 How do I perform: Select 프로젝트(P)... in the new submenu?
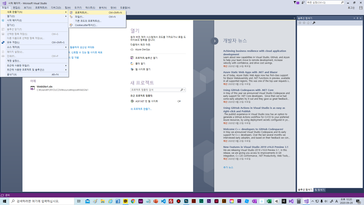pos(97,13)
